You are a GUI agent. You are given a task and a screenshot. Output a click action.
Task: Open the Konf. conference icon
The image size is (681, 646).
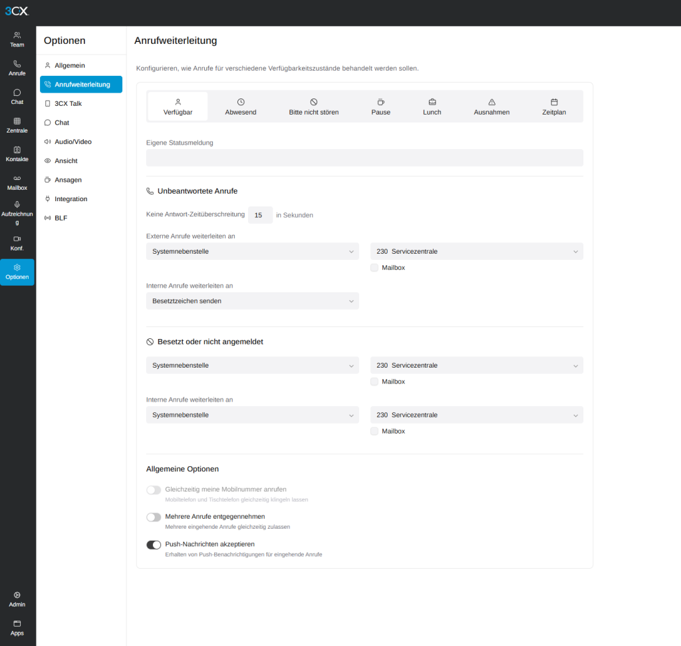(x=17, y=244)
